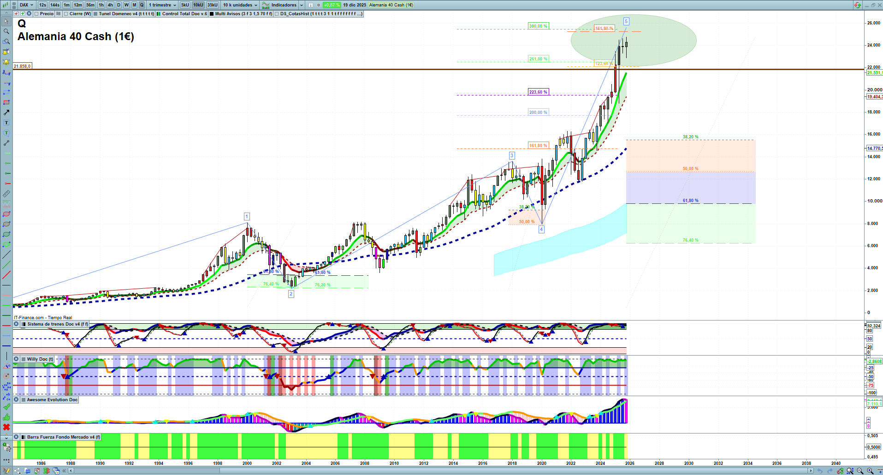
Task: Select the black arrow drawing tool
Action: (6, 113)
